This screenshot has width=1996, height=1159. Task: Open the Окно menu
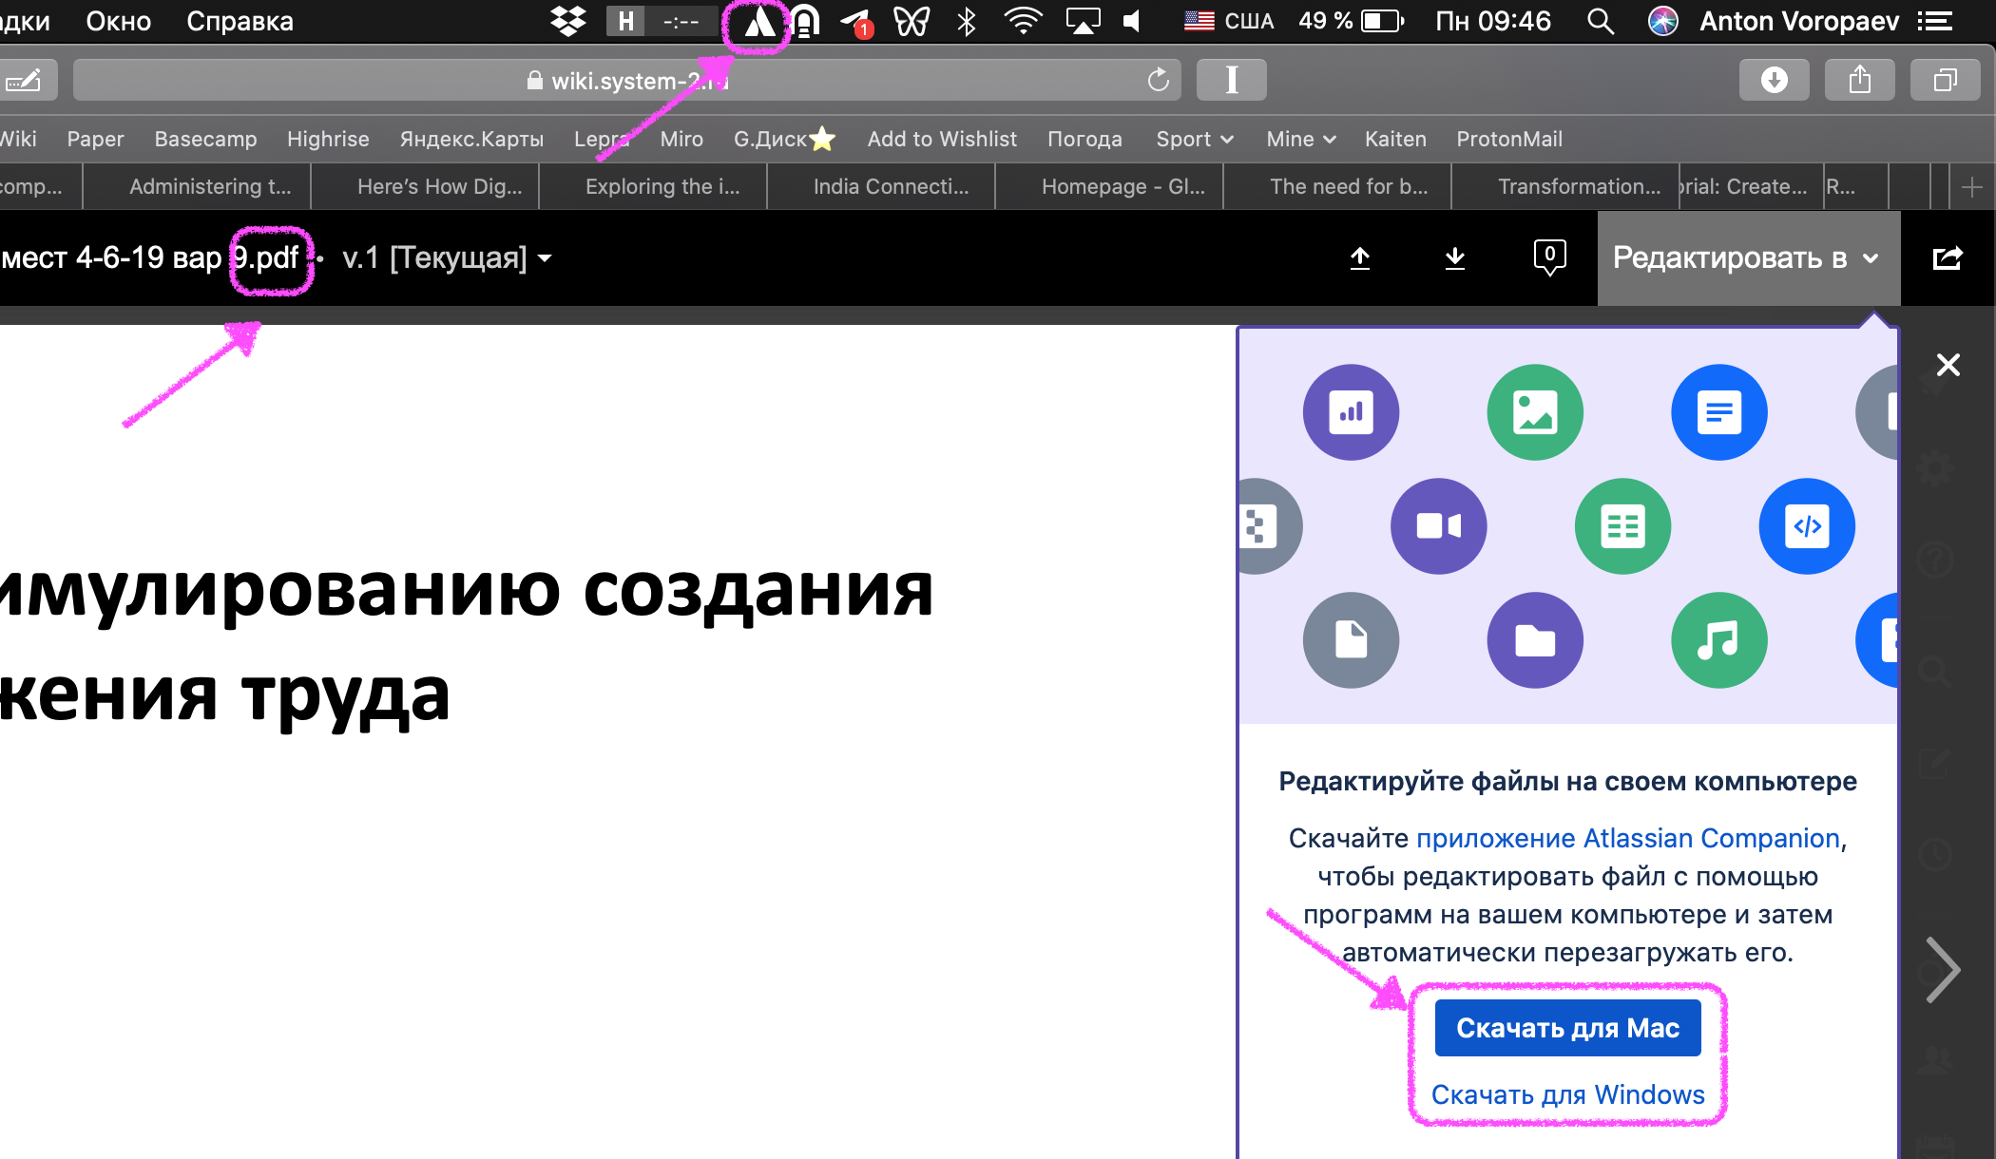tap(117, 21)
